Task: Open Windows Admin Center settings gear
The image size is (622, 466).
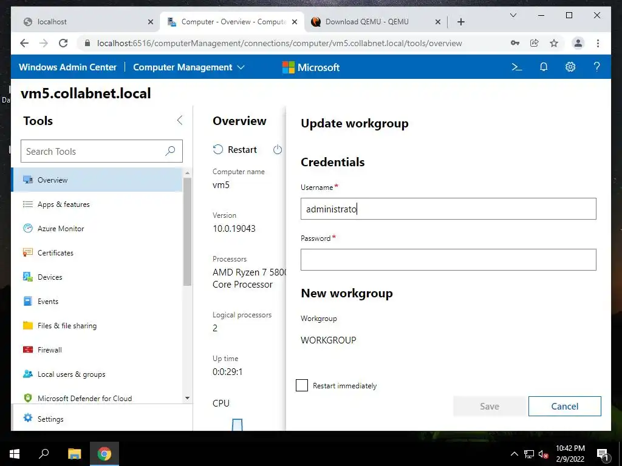Action: click(x=570, y=67)
